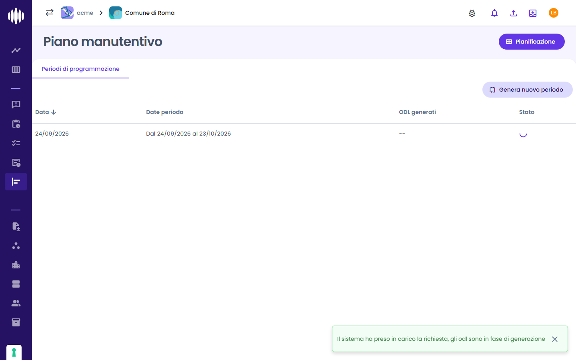This screenshot has width=576, height=360.
Task: Open the column grid sidebar icon
Action: coord(16,70)
